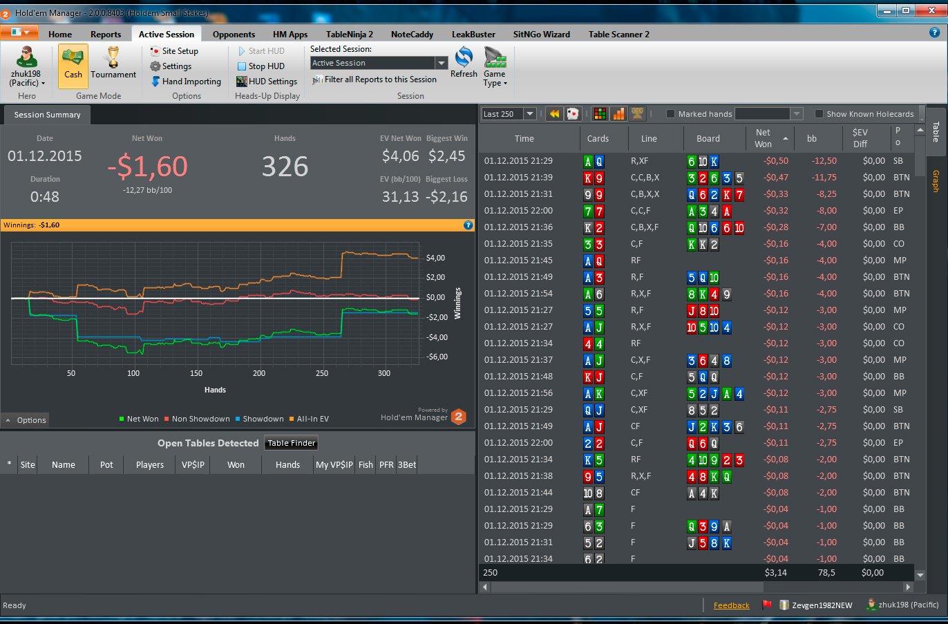
Task: Open the NoteCaddy tab
Action: pos(412,34)
